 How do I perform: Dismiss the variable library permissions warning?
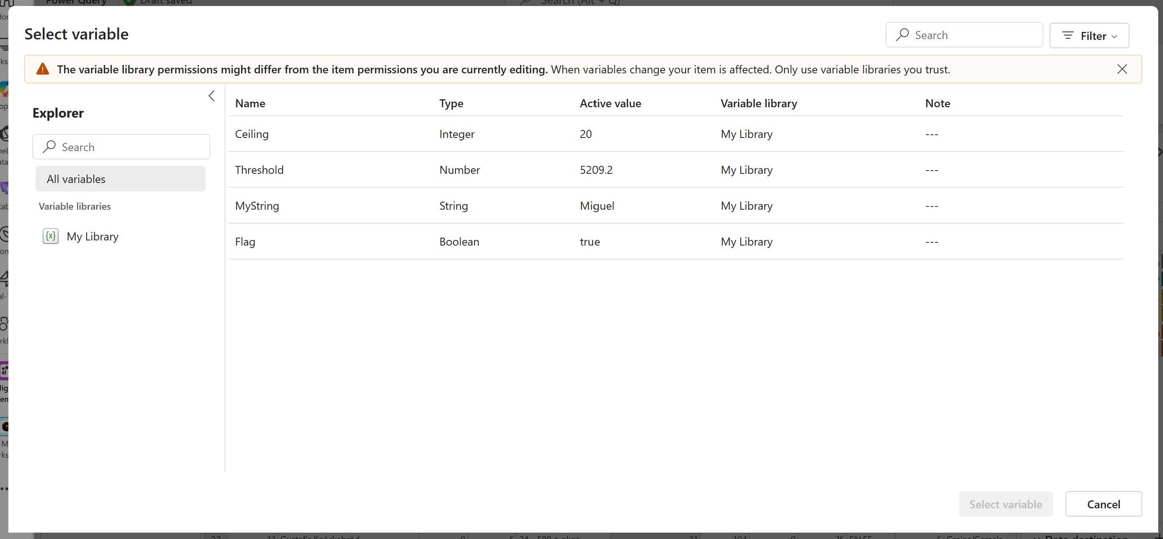pos(1122,69)
